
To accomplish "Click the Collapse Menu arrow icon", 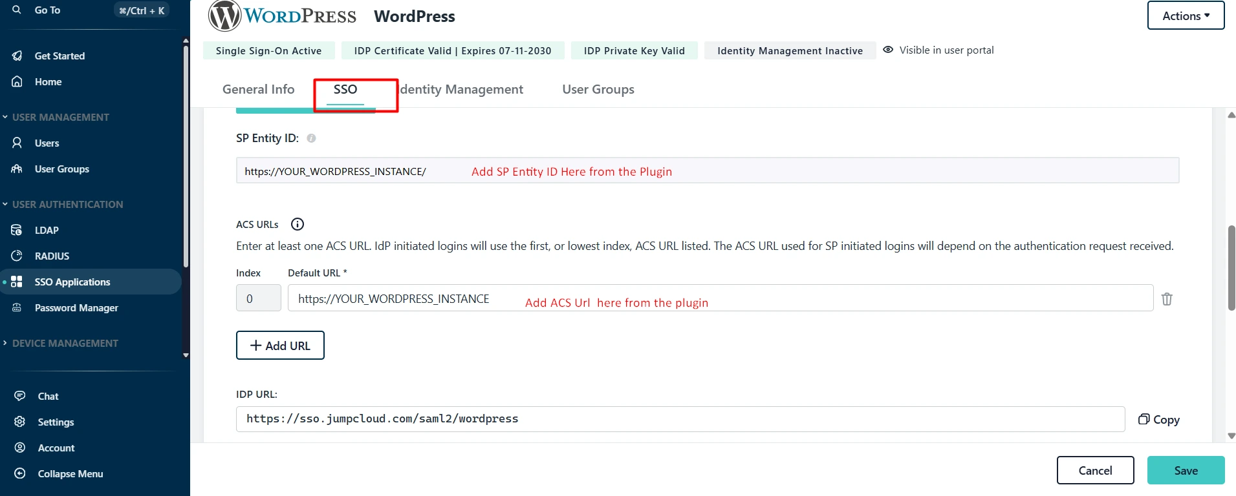I will (20, 473).
